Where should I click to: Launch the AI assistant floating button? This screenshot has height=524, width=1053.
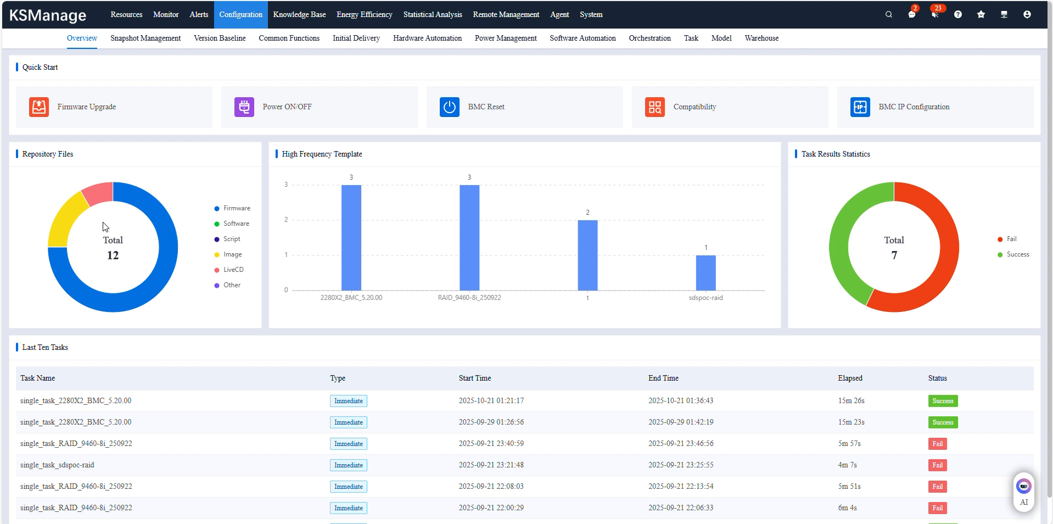(x=1023, y=491)
